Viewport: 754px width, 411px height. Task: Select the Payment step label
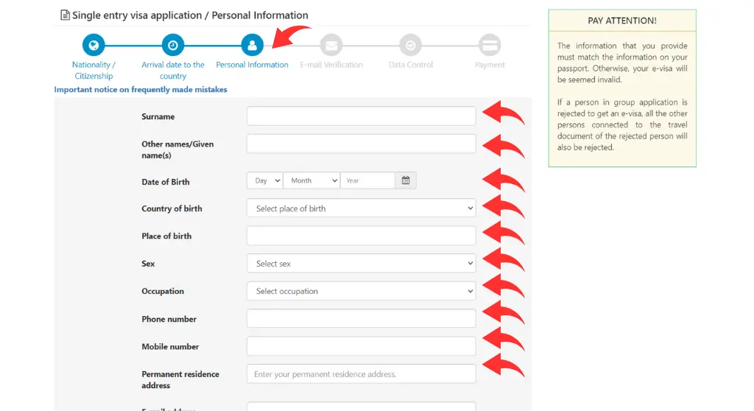pyautogui.click(x=490, y=65)
